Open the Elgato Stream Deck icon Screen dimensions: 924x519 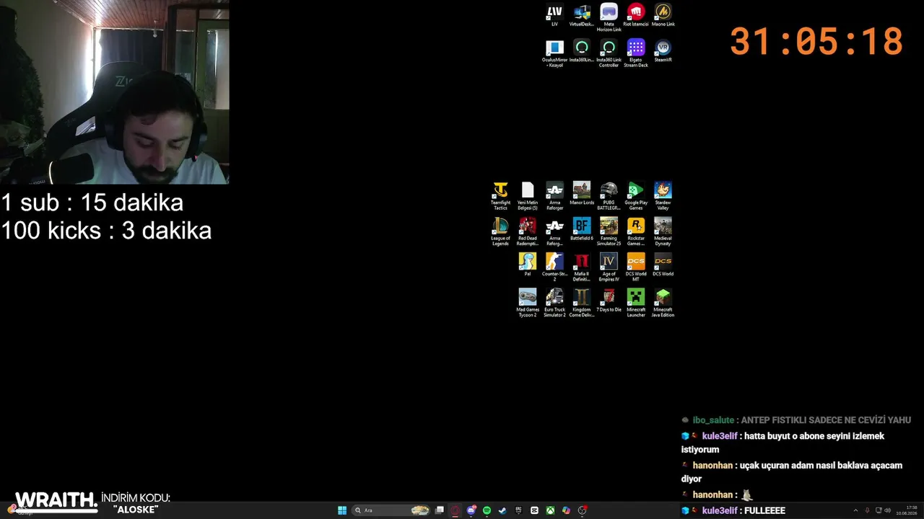pyautogui.click(x=636, y=53)
